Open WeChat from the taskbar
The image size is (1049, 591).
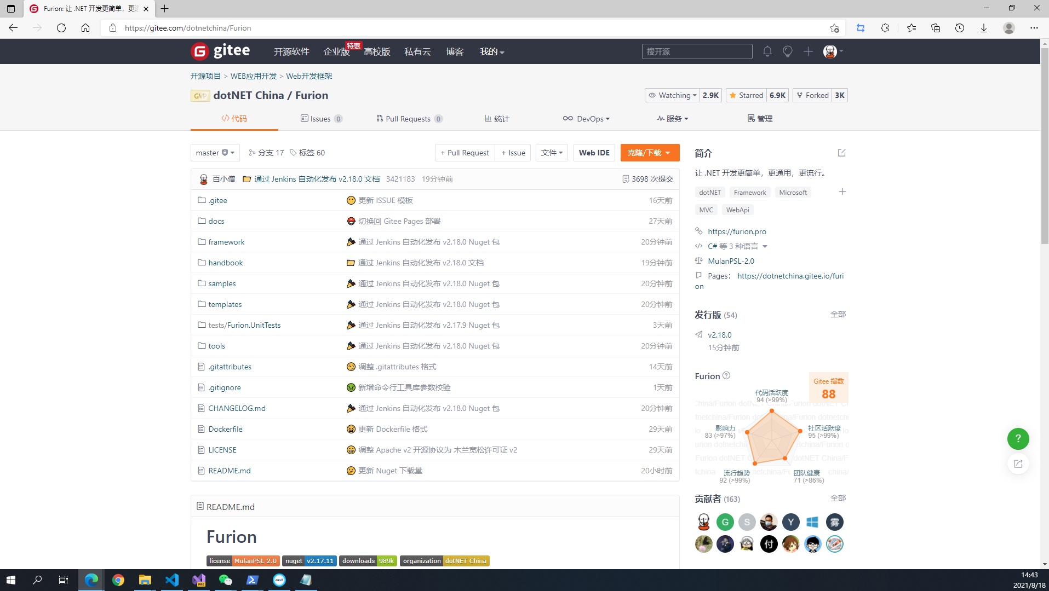click(x=225, y=580)
